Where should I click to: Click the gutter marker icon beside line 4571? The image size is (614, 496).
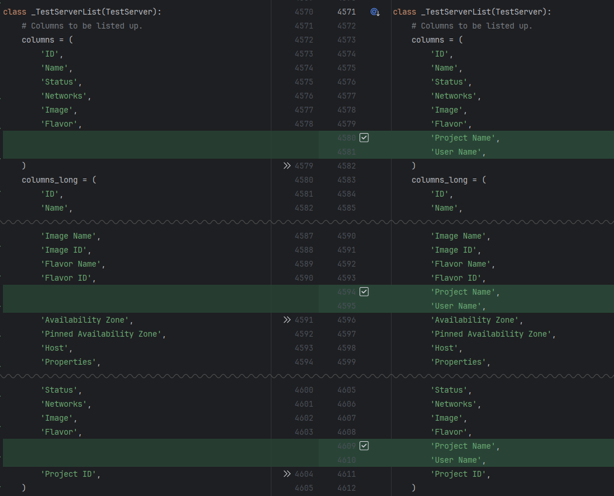[375, 12]
